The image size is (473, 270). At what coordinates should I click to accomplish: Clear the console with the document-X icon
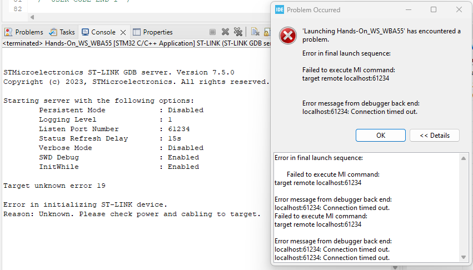coord(255,32)
